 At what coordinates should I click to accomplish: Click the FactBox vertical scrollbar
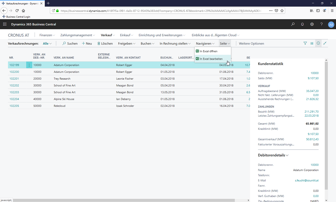tap(326, 126)
